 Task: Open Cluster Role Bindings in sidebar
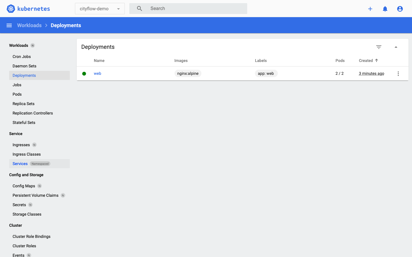[x=39, y=236]
